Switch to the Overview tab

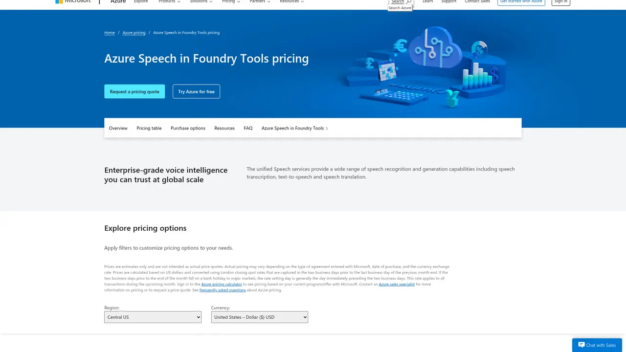[118, 128]
